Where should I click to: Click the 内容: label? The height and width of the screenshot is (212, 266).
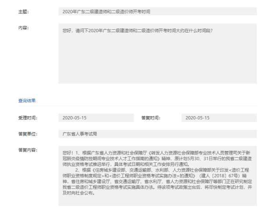24,28
